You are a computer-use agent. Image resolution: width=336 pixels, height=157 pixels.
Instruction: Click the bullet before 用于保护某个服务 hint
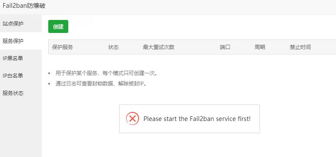point(50,74)
